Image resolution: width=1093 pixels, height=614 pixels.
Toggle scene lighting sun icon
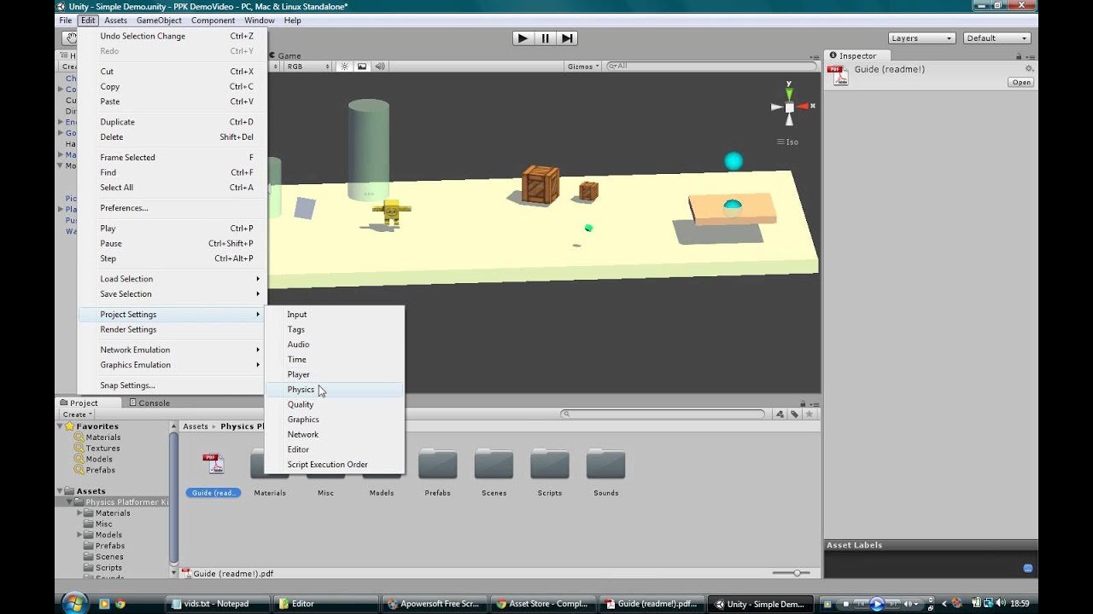pyautogui.click(x=345, y=67)
